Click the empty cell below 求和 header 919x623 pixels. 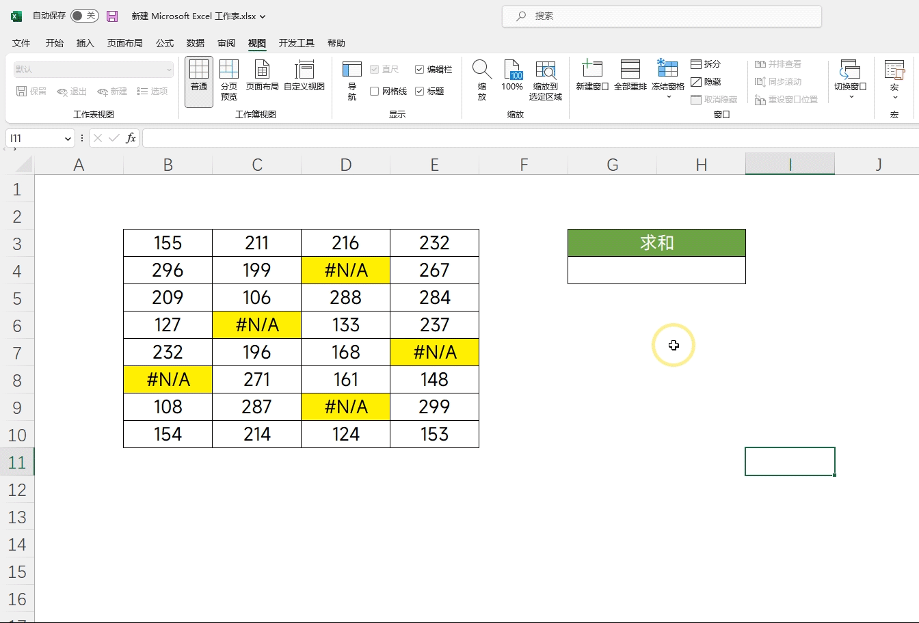pos(656,271)
